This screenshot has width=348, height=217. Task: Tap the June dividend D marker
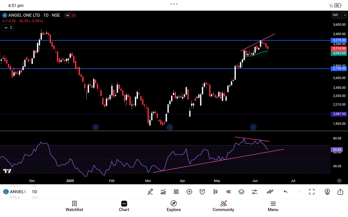tap(253, 127)
